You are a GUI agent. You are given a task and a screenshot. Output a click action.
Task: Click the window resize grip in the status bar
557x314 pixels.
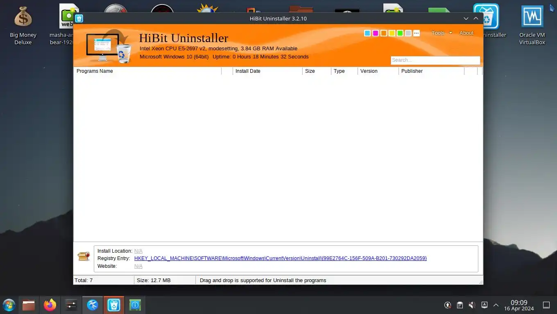coord(480,282)
